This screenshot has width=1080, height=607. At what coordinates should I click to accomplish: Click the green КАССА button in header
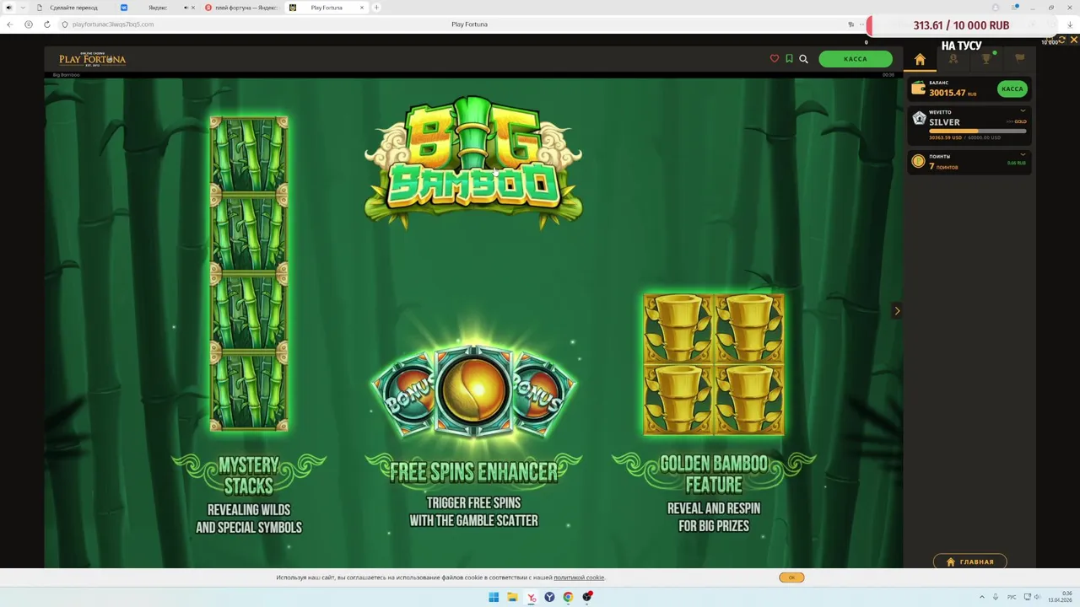tap(856, 59)
